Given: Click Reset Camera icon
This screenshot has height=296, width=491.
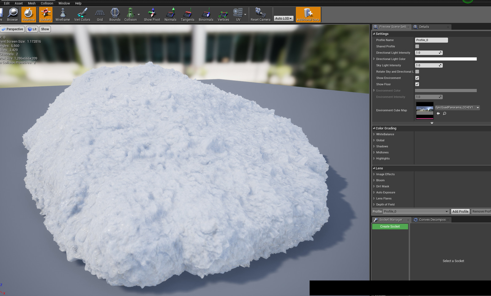Looking at the screenshot, I should point(261,14).
